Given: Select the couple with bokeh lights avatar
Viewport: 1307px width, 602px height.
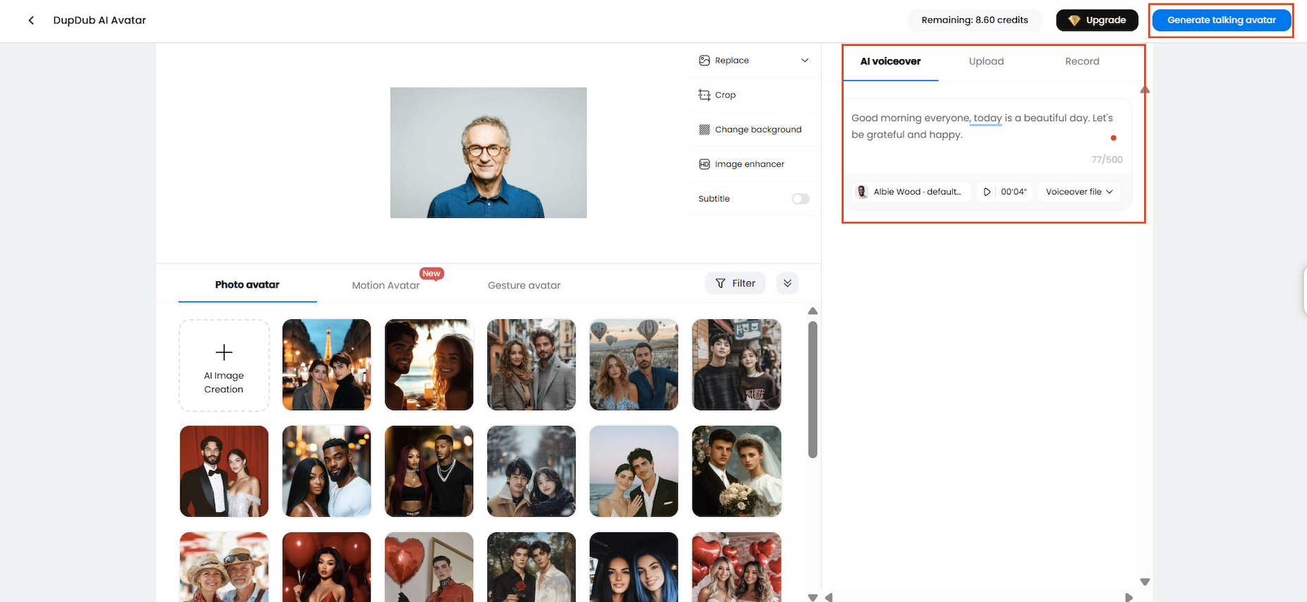Looking at the screenshot, I should tap(327, 472).
